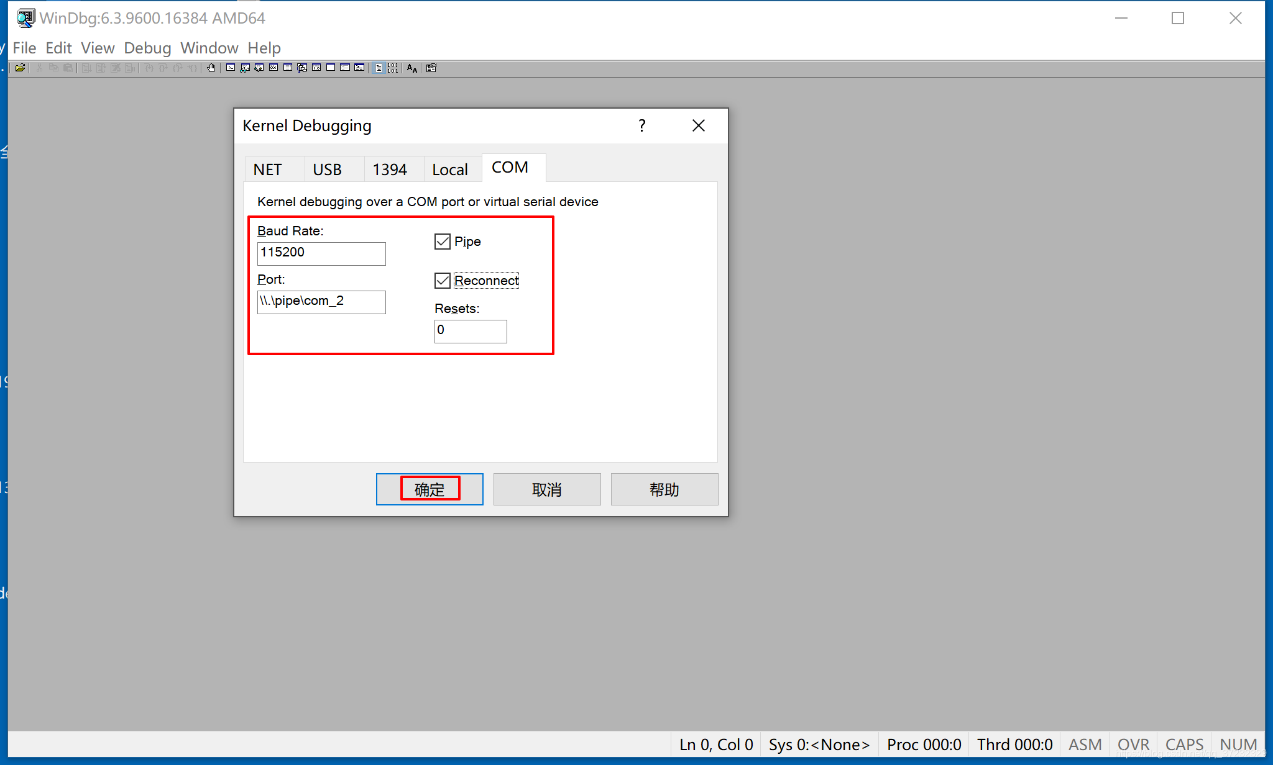The height and width of the screenshot is (765, 1273).
Task: Disable the Reconnect option
Action: tap(442, 281)
